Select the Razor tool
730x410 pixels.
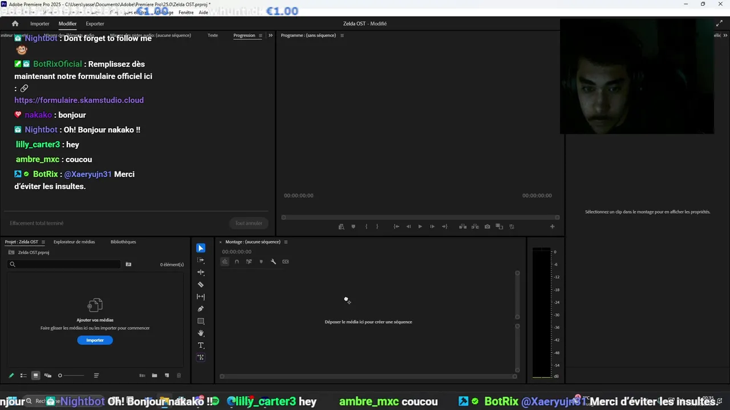coord(201,284)
